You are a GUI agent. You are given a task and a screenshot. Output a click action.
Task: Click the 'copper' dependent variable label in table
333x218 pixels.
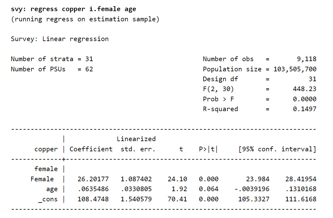46,149
